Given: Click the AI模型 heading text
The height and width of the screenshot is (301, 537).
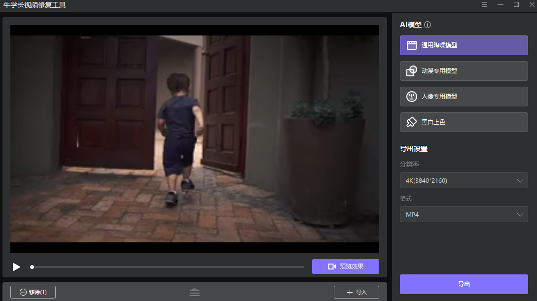Looking at the screenshot, I should (411, 25).
